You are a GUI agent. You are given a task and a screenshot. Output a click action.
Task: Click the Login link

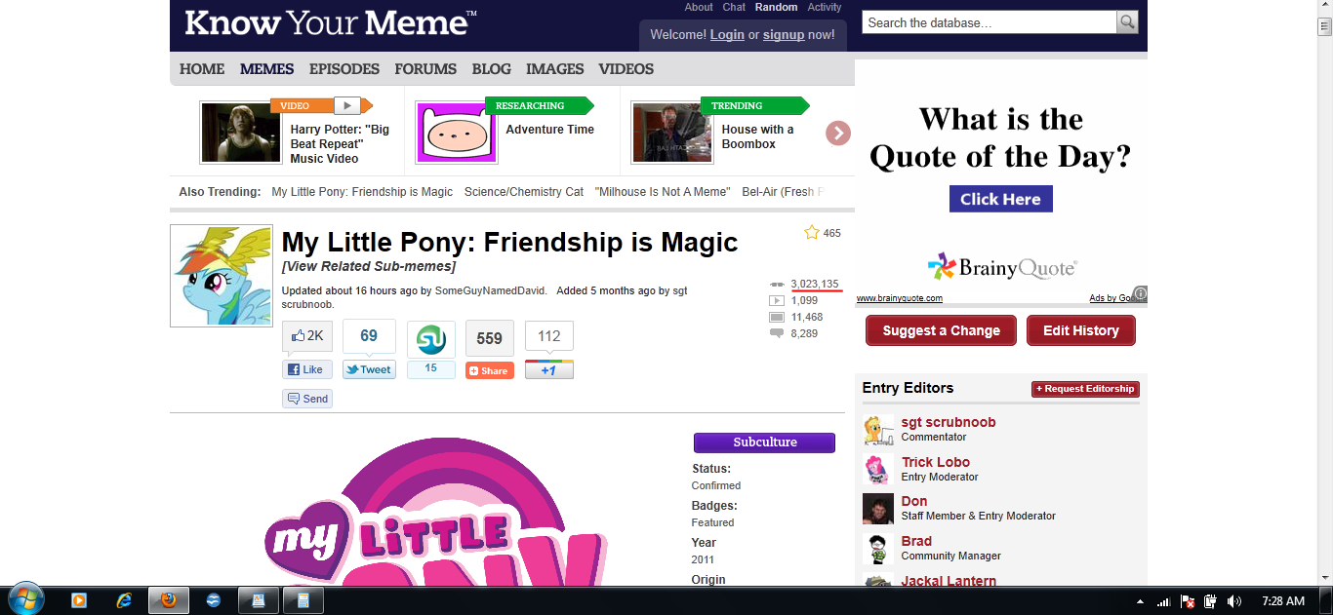coord(727,34)
